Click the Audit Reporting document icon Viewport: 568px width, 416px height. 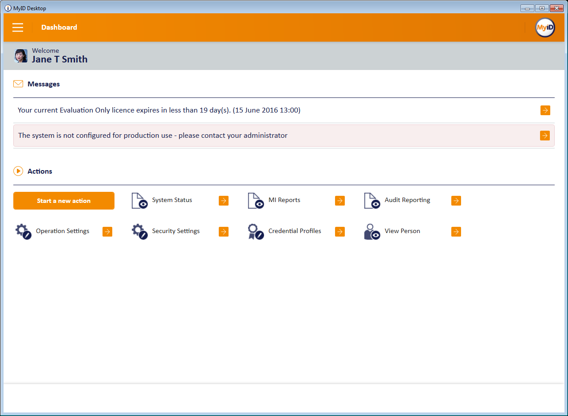[372, 201]
